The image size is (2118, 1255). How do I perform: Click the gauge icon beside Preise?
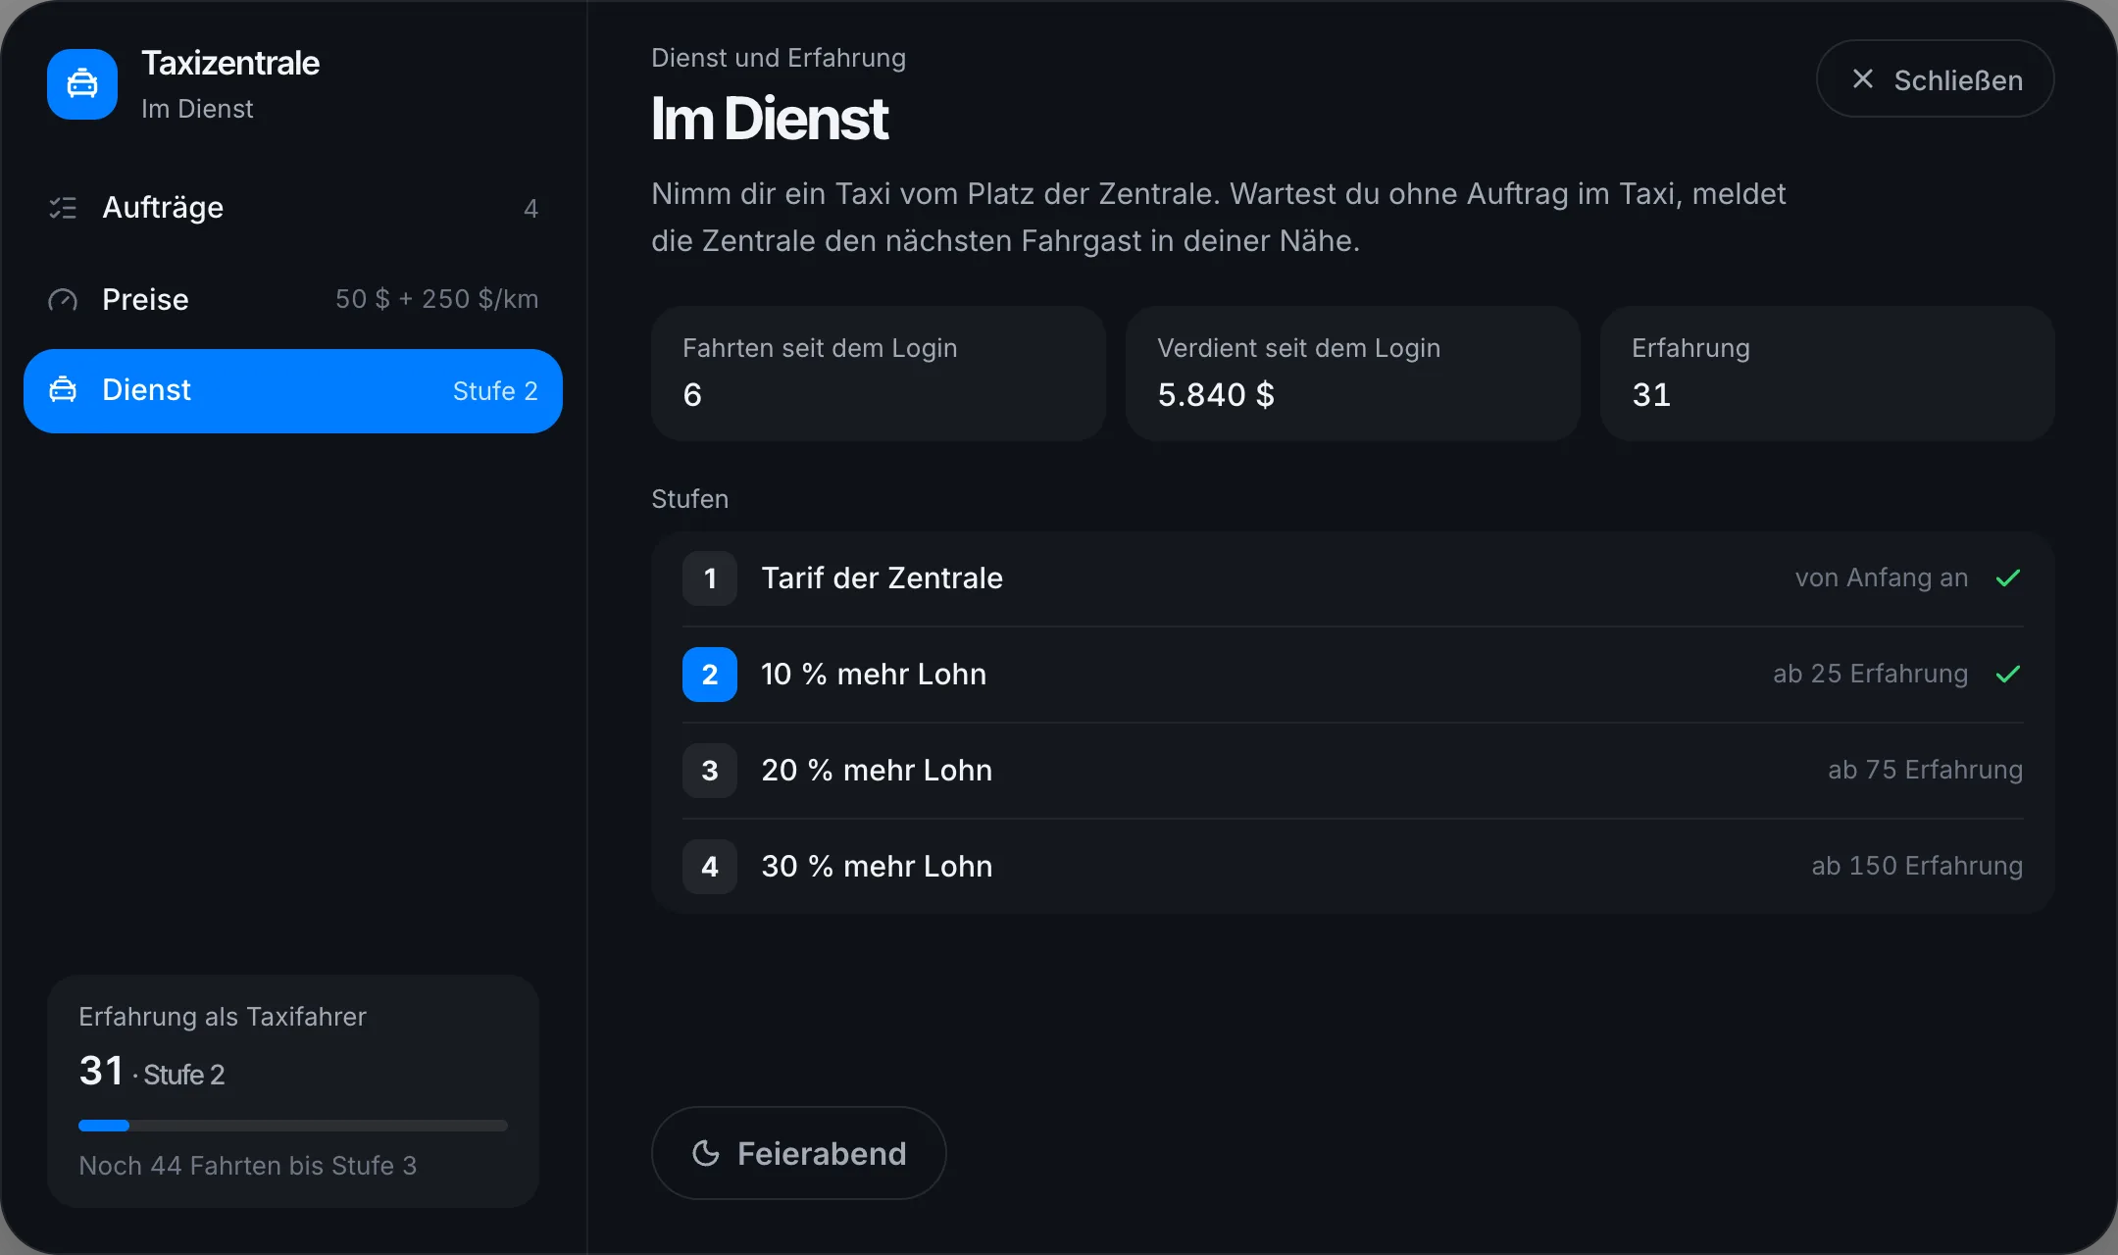click(x=63, y=300)
